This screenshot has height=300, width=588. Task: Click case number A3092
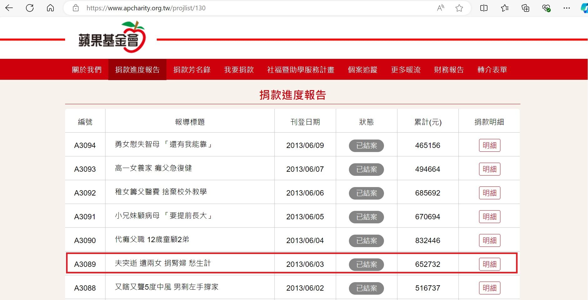85,193
